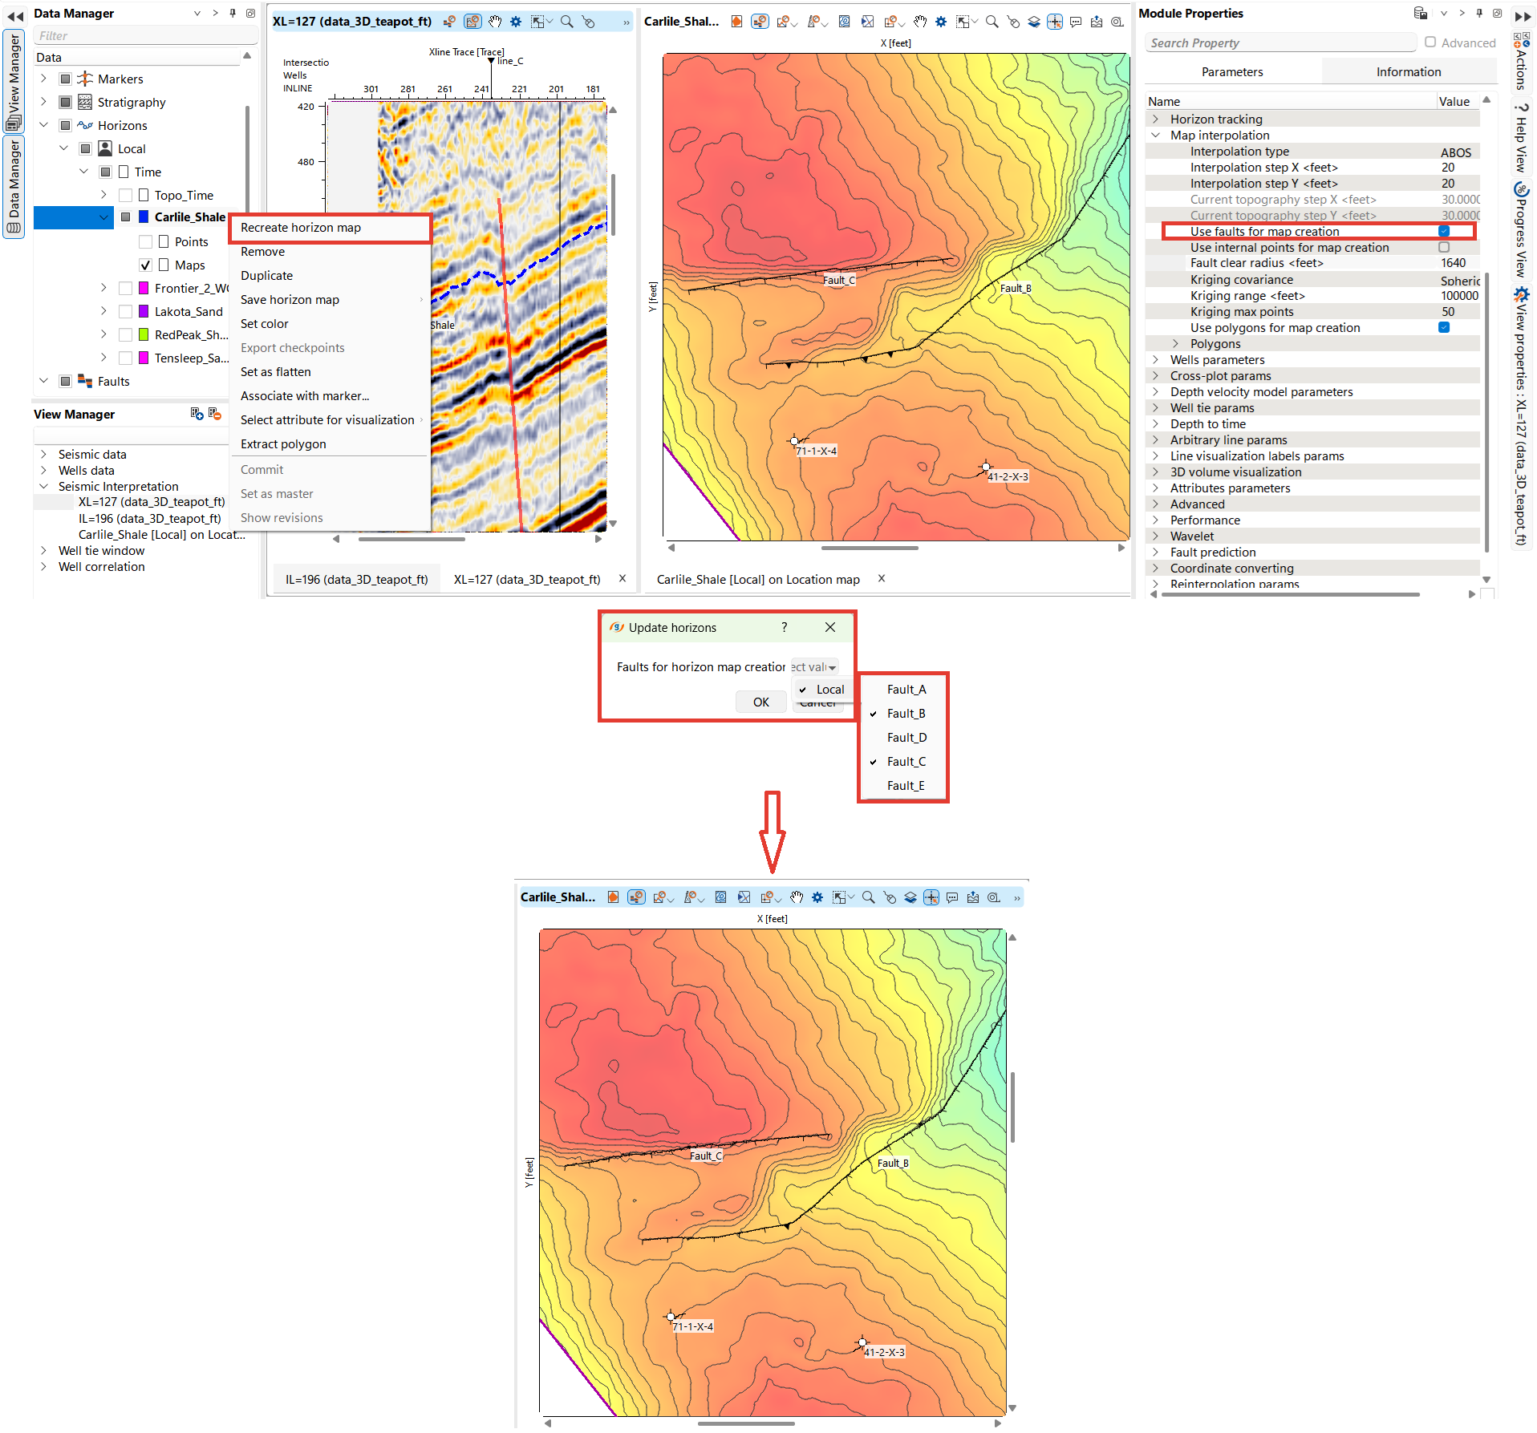Enable Use internal points for map creation

1444,247
